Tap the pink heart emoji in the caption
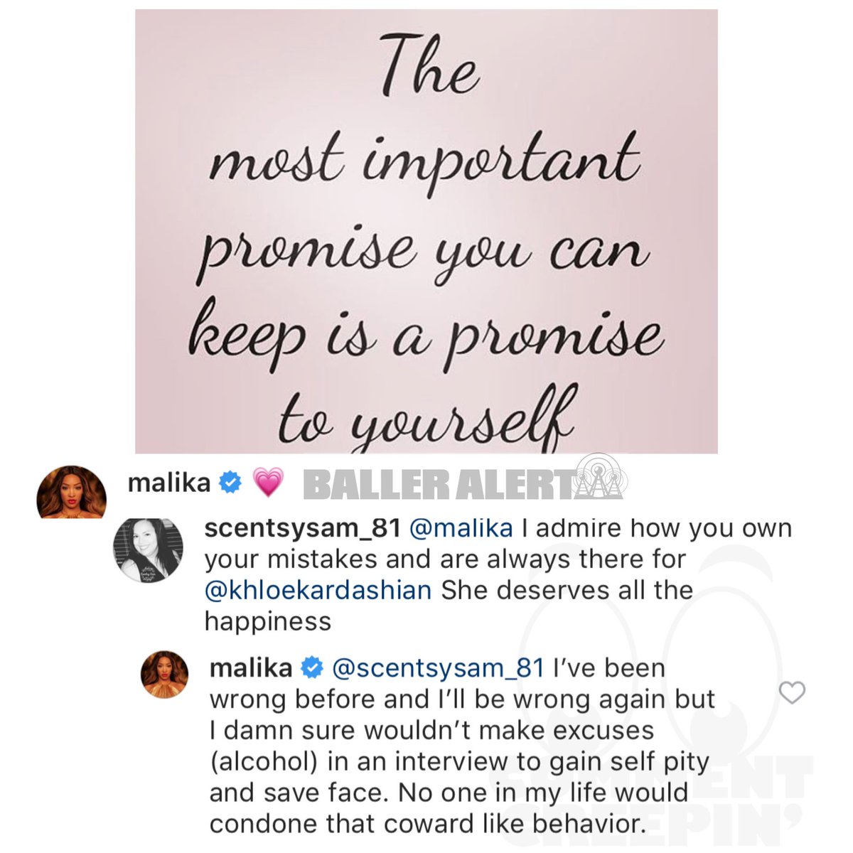The height and width of the screenshot is (853, 853). 268,483
